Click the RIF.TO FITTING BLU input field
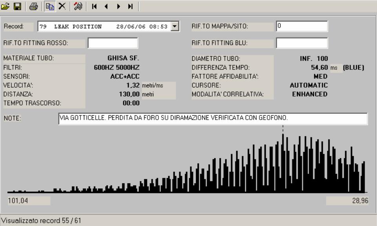The image size is (377, 226). [x=302, y=43]
